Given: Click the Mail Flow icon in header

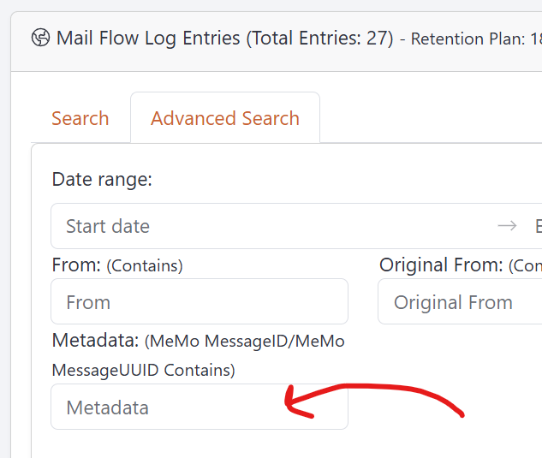Looking at the screenshot, I should point(40,39).
